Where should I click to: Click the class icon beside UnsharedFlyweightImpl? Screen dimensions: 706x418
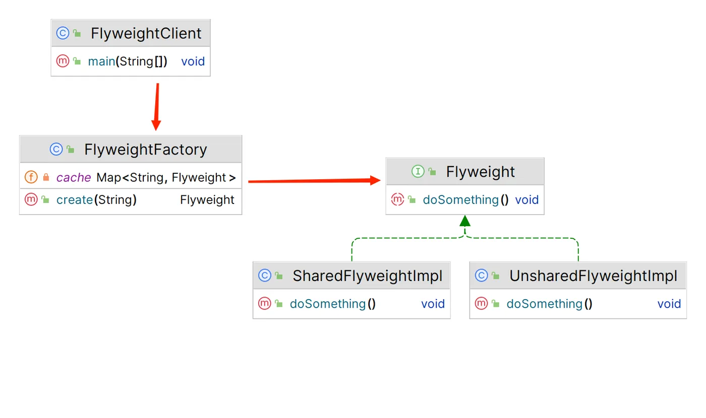click(481, 275)
